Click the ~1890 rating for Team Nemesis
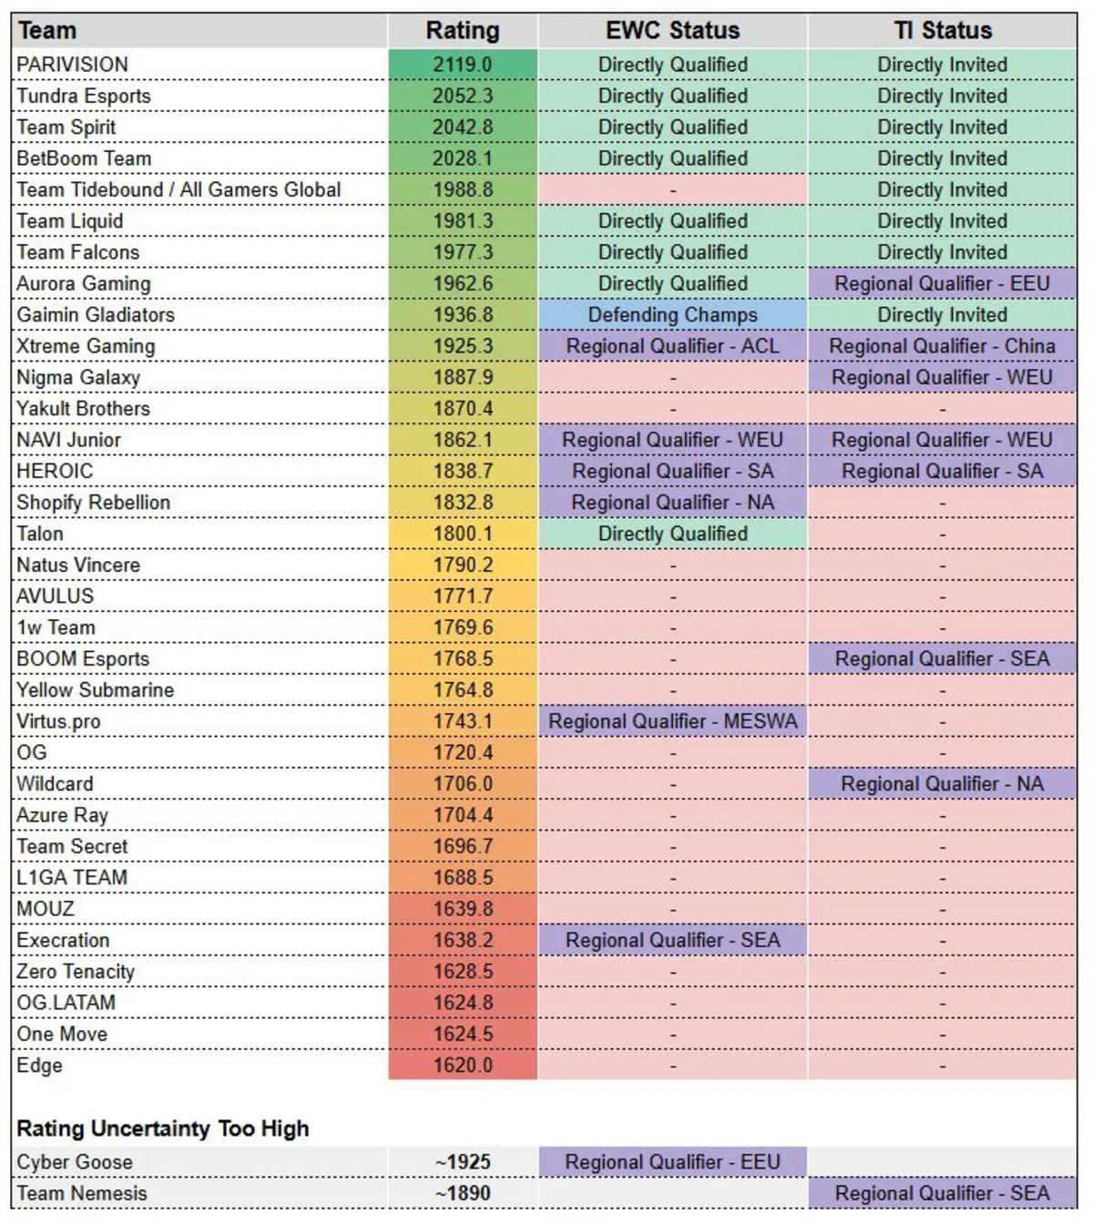The image size is (1093, 1224). click(x=463, y=1193)
